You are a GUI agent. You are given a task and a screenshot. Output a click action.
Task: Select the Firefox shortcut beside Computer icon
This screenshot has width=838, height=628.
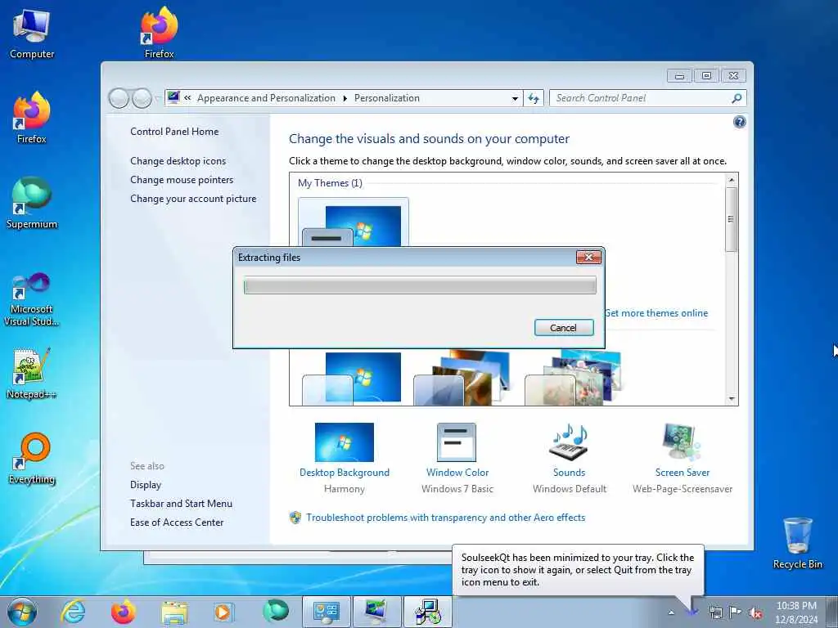coord(160,33)
